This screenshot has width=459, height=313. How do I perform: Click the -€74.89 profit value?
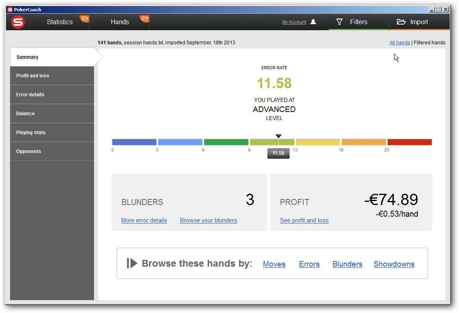tap(391, 200)
